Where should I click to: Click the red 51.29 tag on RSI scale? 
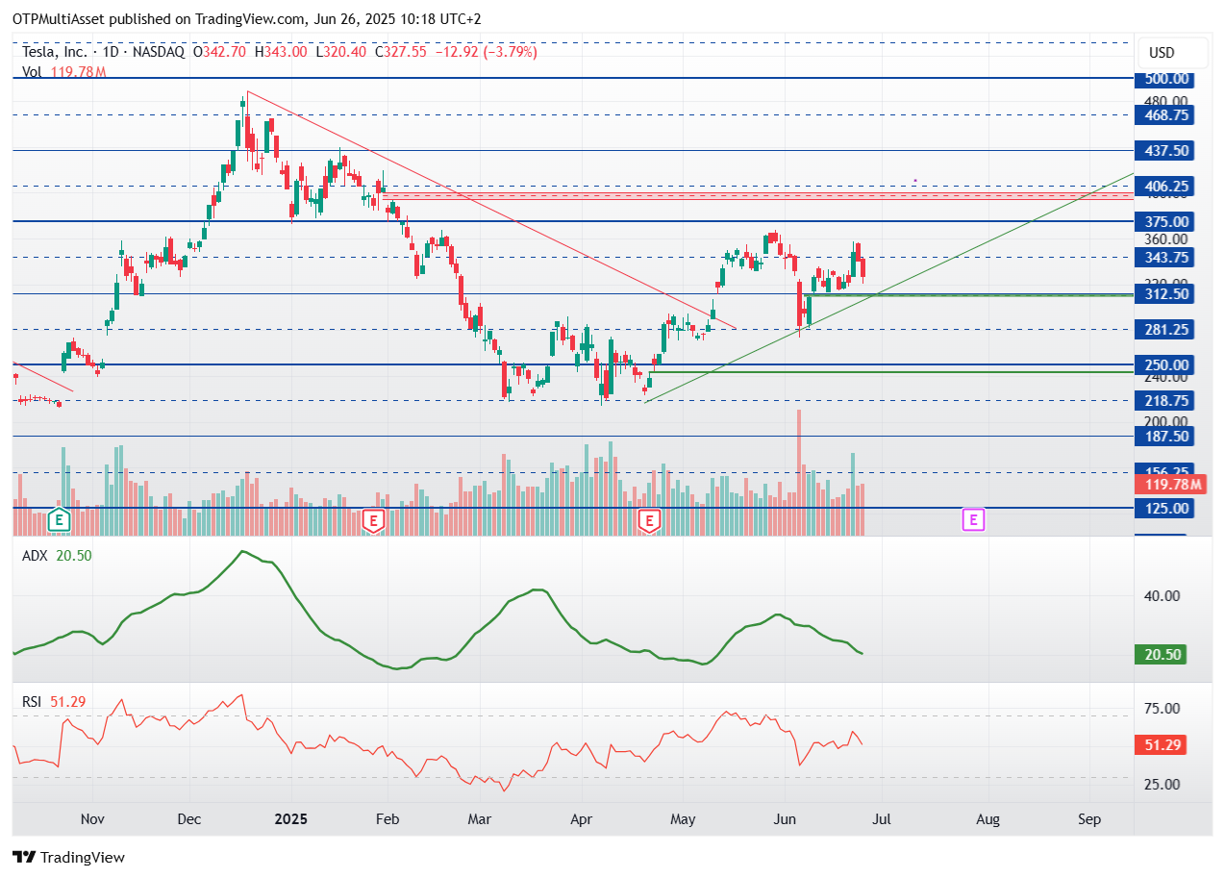tap(1161, 744)
